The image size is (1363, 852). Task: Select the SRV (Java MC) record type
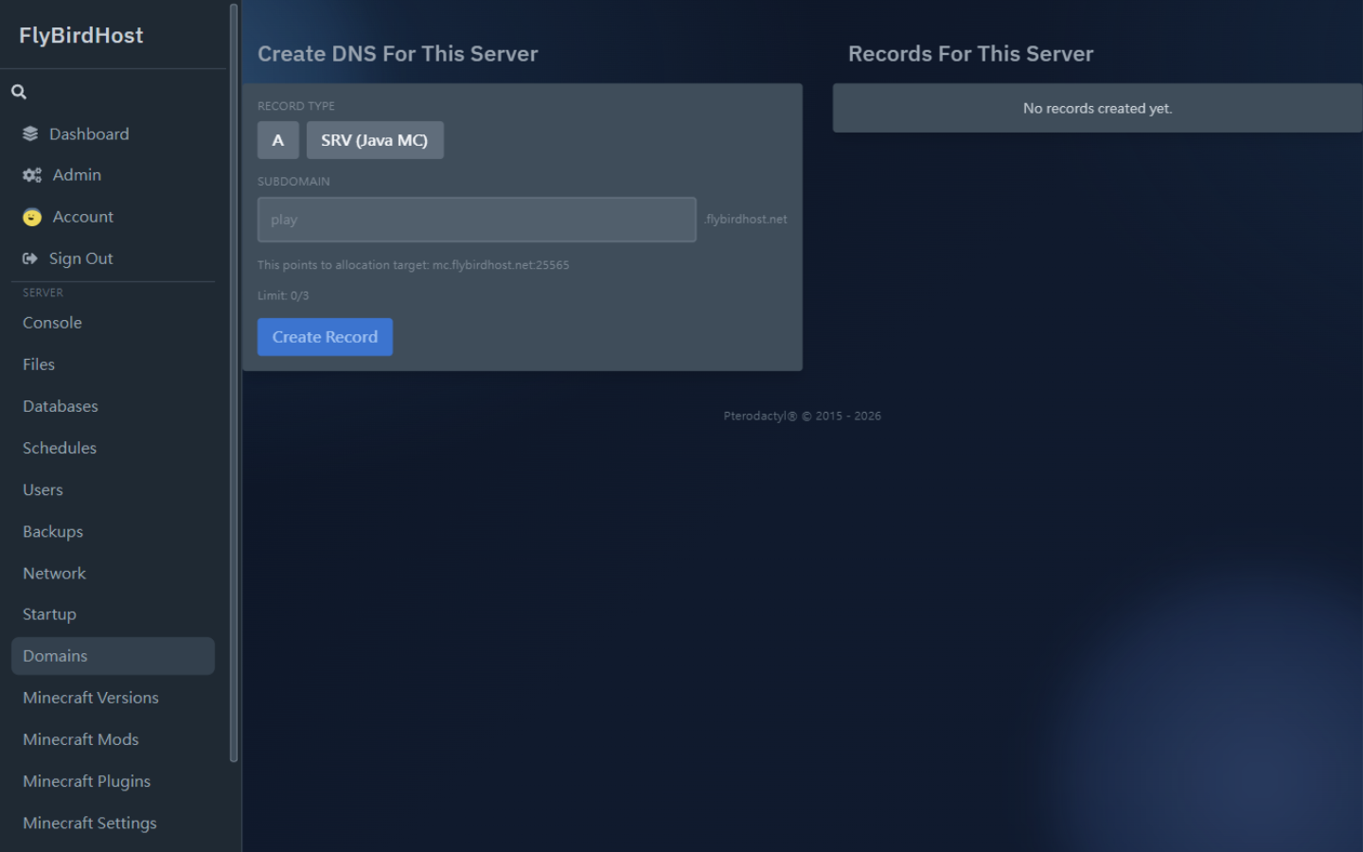(x=375, y=140)
